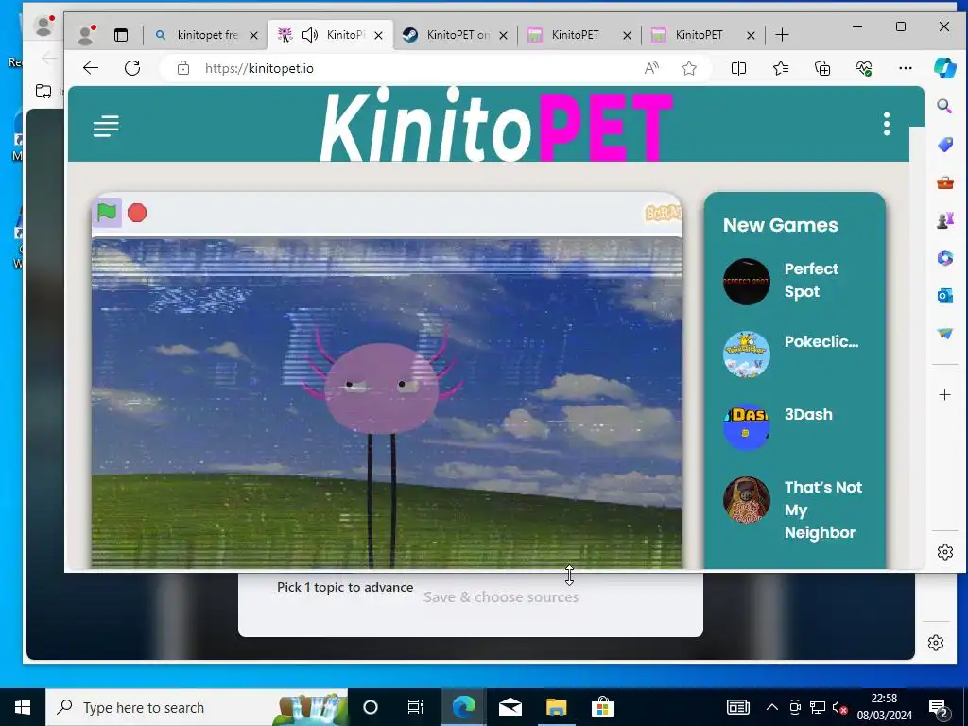968x726 pixels.
Task: Open Microsoft Edge from taskbar
Action: point(463,707)
